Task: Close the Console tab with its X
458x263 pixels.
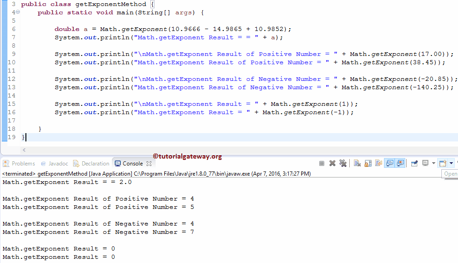Action: pyautogui.click(x=149, y=164)
